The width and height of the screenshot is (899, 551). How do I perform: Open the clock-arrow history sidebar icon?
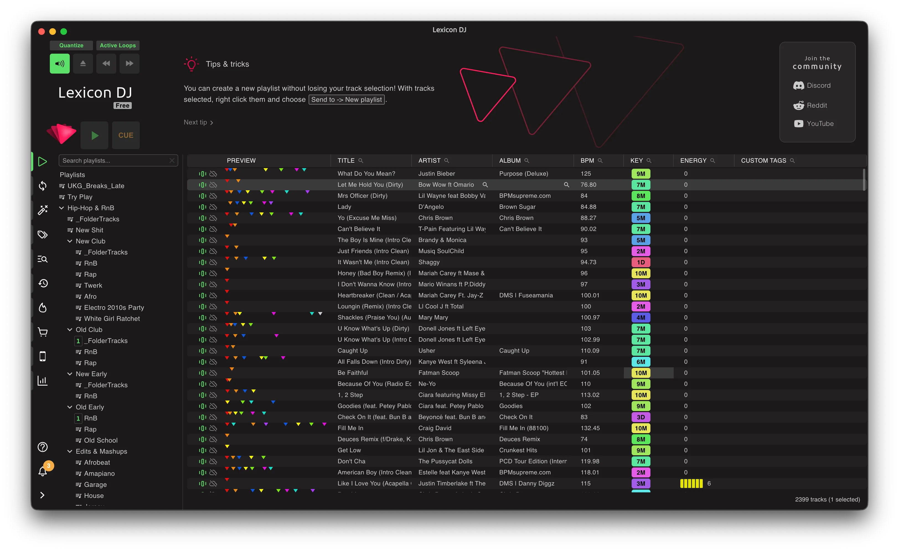43,283
